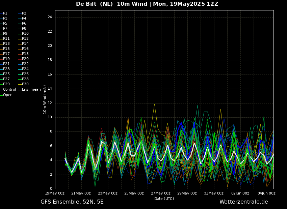Click the y-axis value 16

50,74
